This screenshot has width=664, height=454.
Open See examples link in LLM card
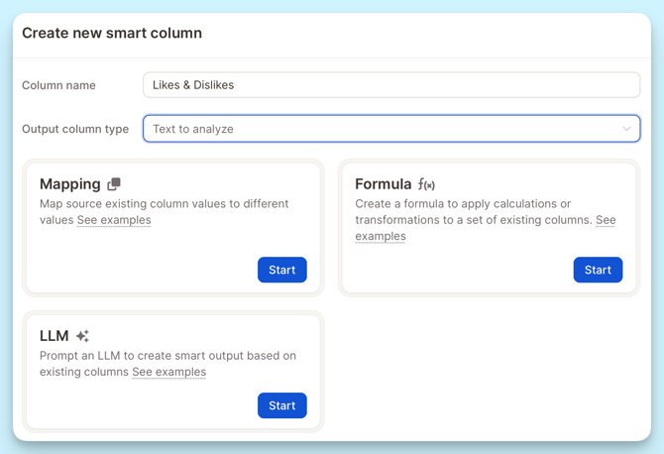pos(168,372)
